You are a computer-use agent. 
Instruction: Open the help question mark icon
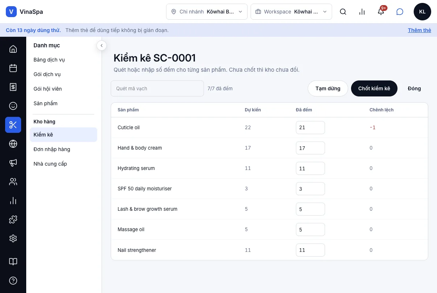click(x=13, y=281)
